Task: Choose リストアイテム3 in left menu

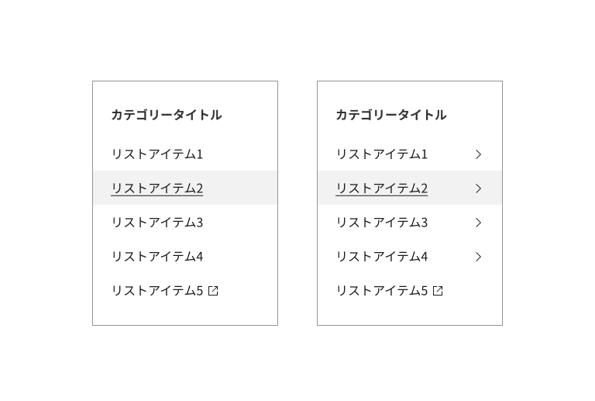Action: [x=156, y=223]
